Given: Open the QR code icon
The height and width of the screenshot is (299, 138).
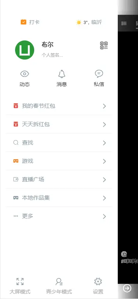Looking at the screenshot, I should 104,46.
